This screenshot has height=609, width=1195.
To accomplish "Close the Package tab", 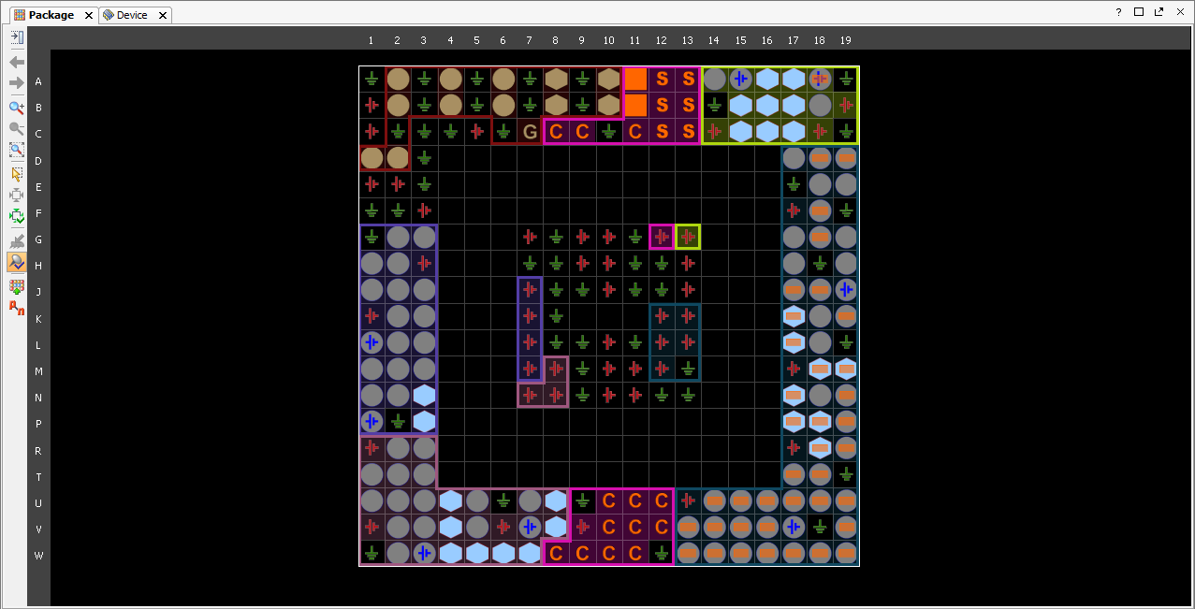I will 88,16.
